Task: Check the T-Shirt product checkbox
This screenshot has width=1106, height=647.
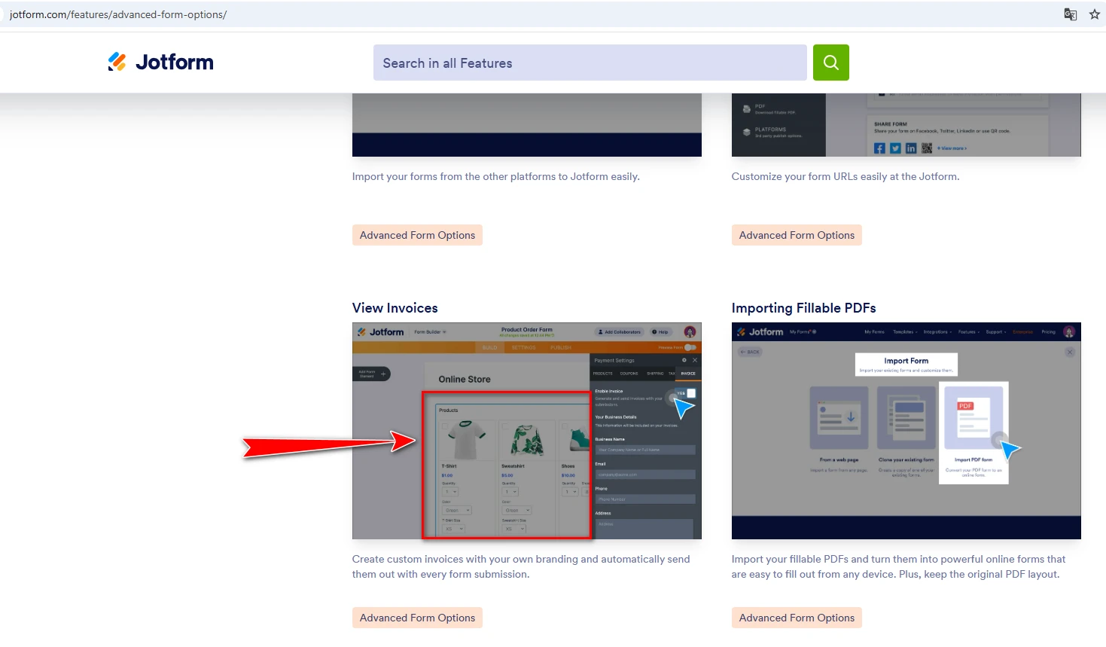Action: tap(445, 426)
